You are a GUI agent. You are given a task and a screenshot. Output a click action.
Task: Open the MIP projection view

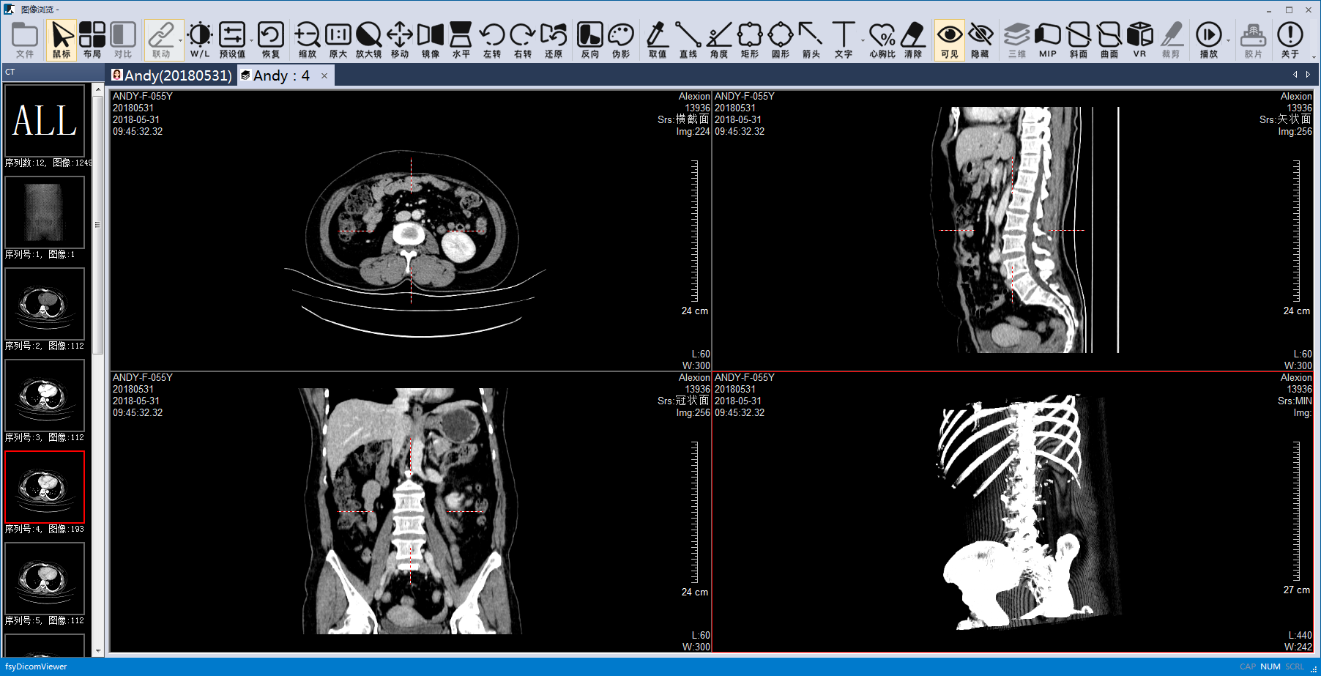click(x=1047, y=40)
